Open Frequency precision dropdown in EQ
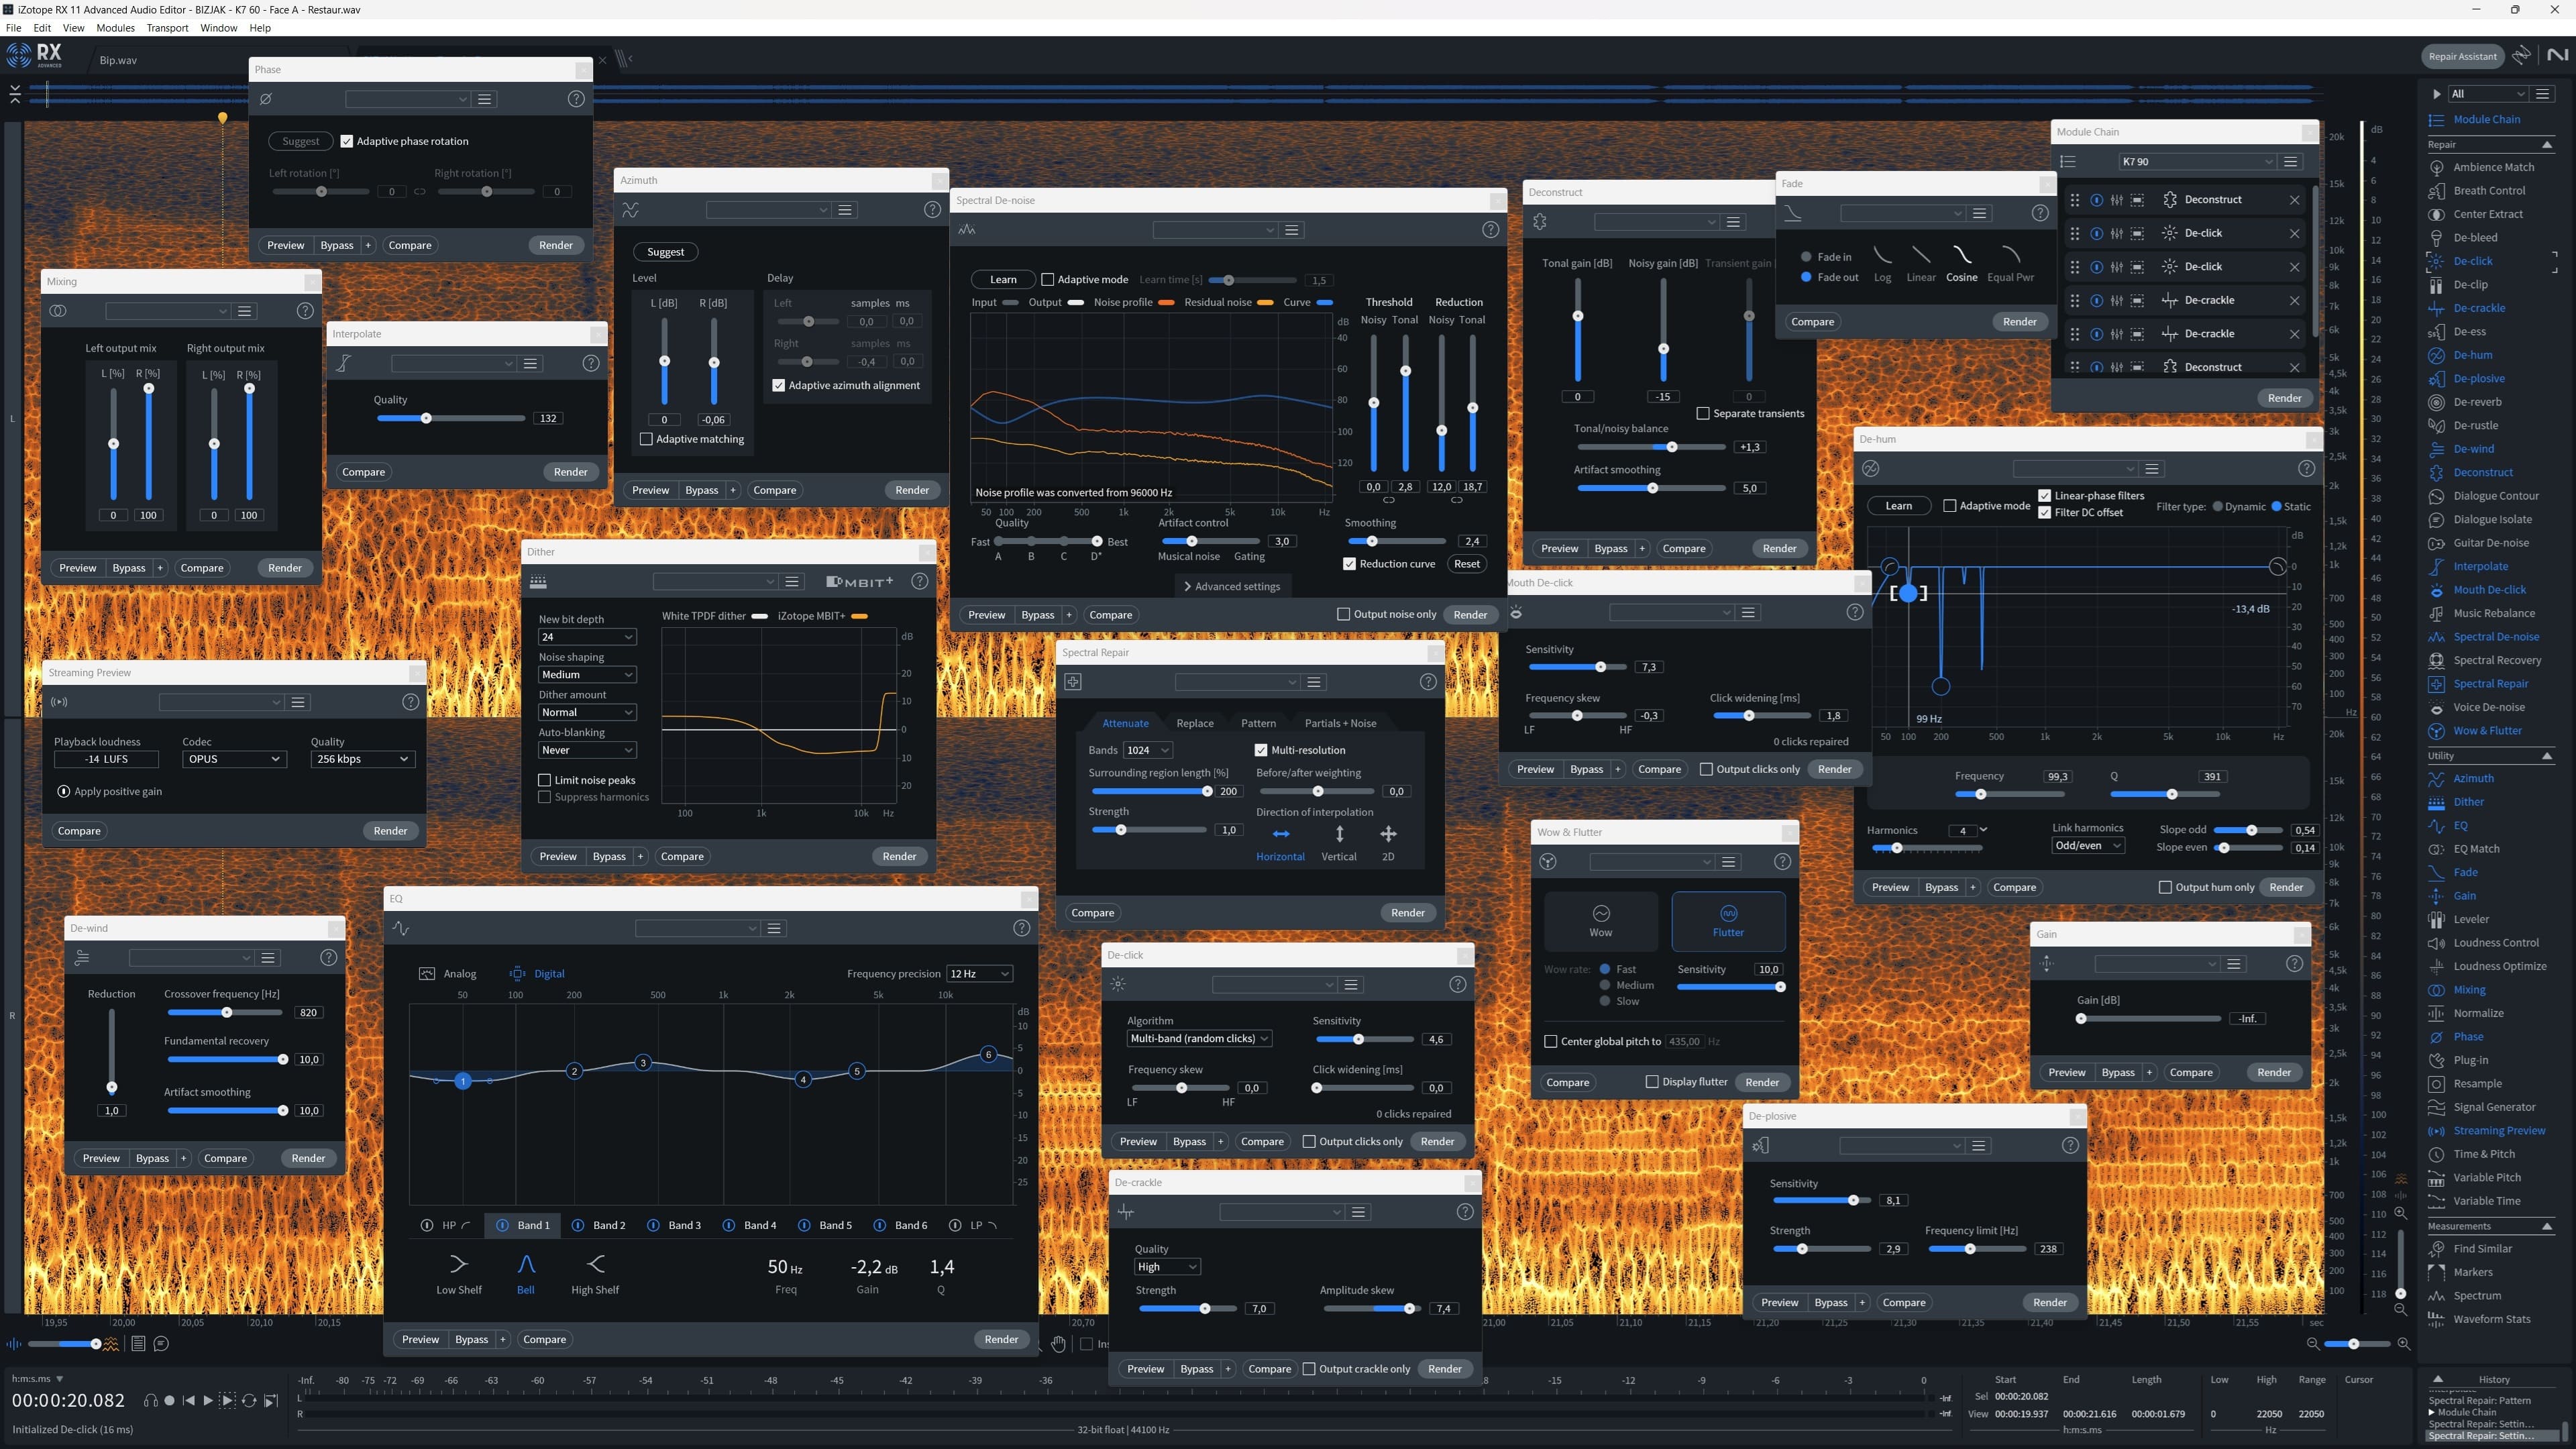 980,974
